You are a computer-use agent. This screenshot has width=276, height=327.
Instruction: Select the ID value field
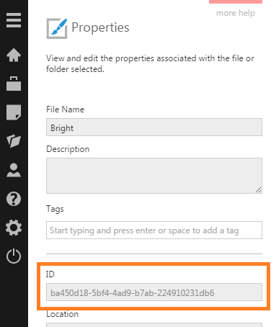click(154, 292)
